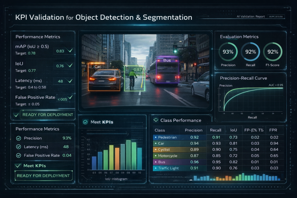Click the checkmark beside the ≤005 False Positive Rate value
Screen dimensions: 297x198
[70, 98]
